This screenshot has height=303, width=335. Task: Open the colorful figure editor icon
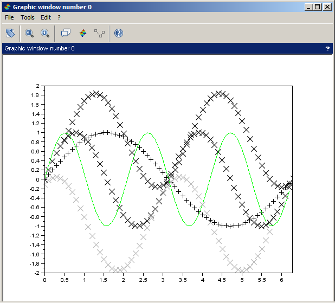click(82, 33)
